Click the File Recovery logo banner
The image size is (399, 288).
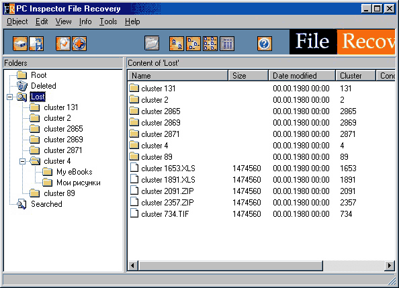(x=343, y=42)
